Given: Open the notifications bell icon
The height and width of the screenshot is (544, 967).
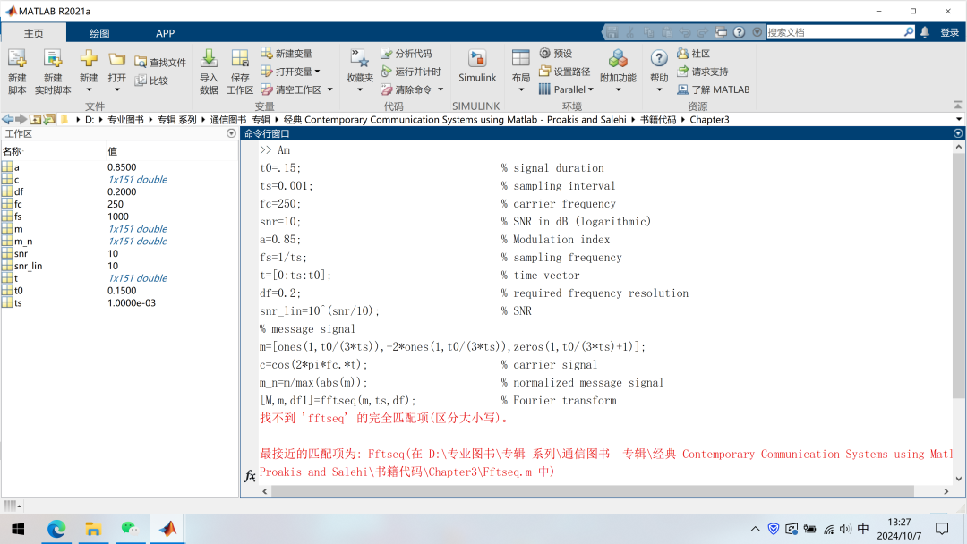Looking at the screenshot, I should click(924, 32).
